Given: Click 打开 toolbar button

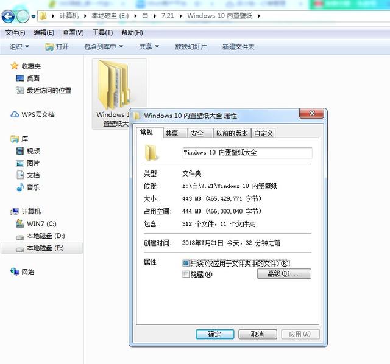Looking at the screenshot, I should pyautogui.click(x=57, y=47).
